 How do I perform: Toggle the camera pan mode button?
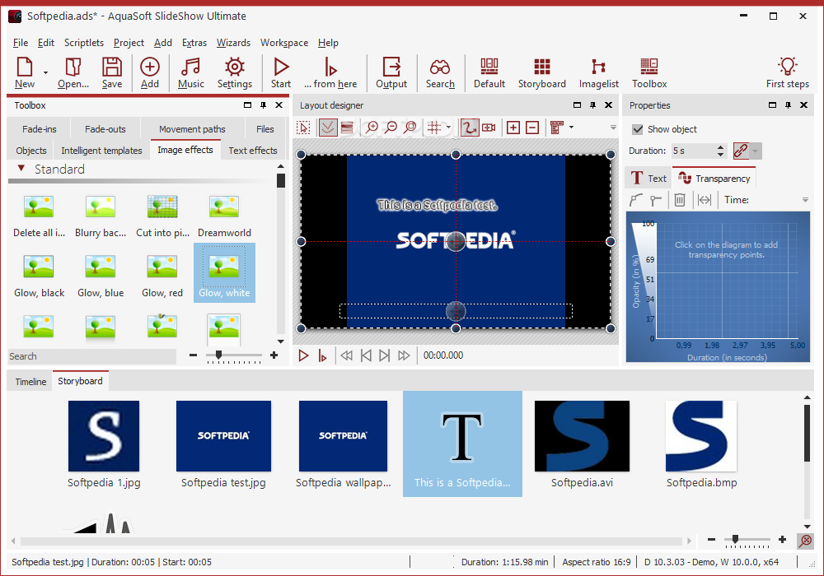[x=489, y=128]
